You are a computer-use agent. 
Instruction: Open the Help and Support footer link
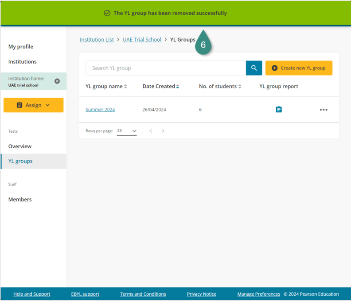[x=31, y=294]
